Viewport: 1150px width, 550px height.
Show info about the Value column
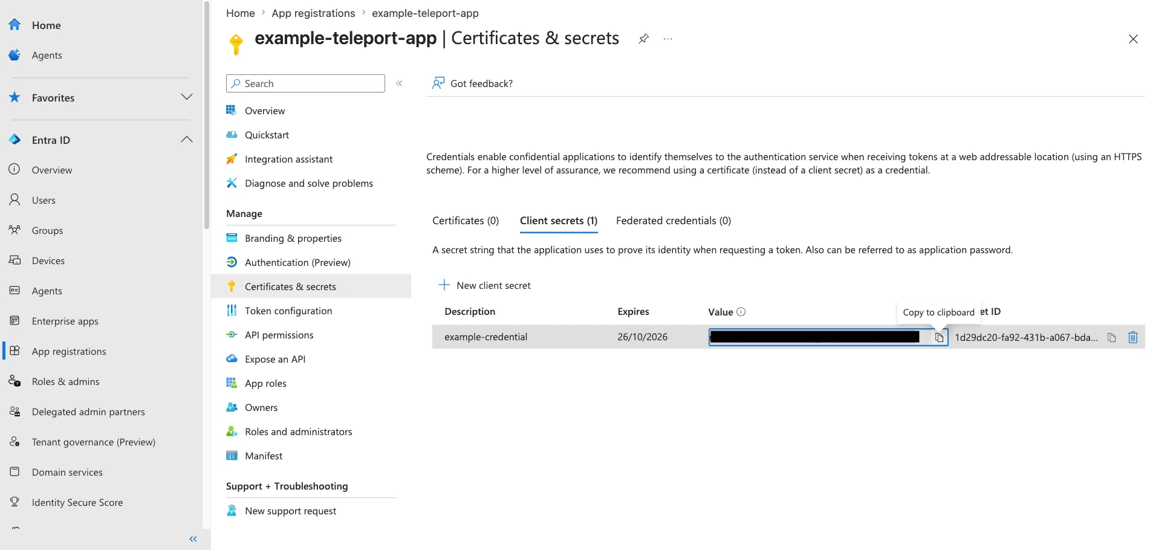[x=741, y=312]
